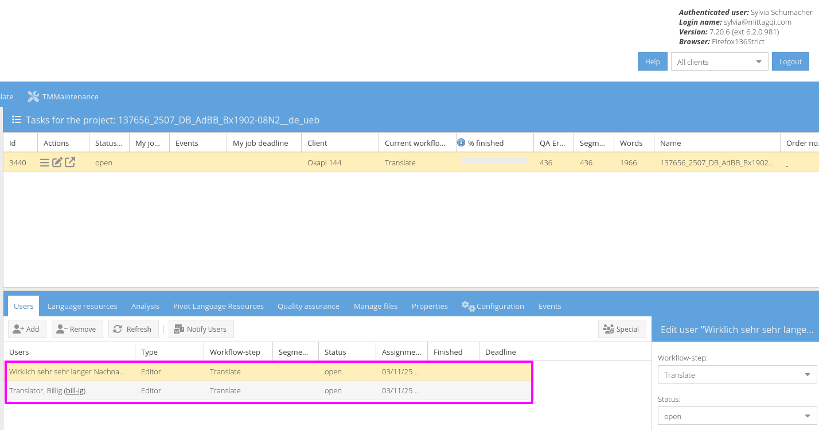This screenshot has width=819, height=430.
Task: Switch to the Language resources tab
Action: coord(83,306)
